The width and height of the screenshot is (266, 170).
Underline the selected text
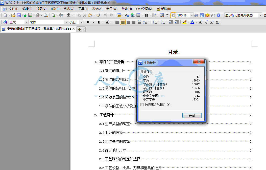coord(99,22)
